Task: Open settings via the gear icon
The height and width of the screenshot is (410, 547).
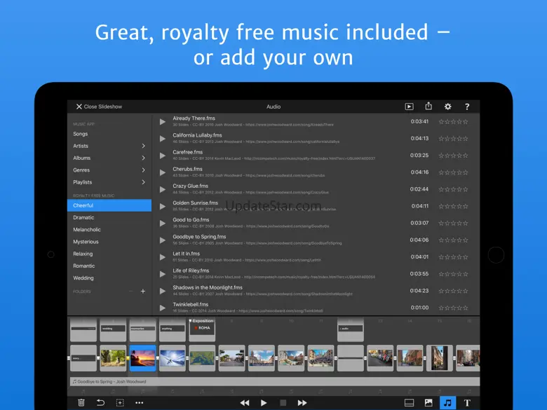Action: point(448,107)
